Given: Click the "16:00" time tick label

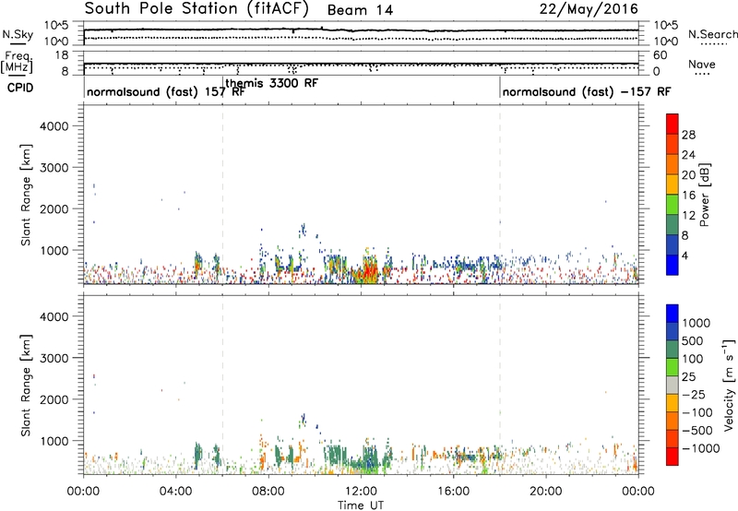Looking at the screenshot, I should tap(453, 492).
